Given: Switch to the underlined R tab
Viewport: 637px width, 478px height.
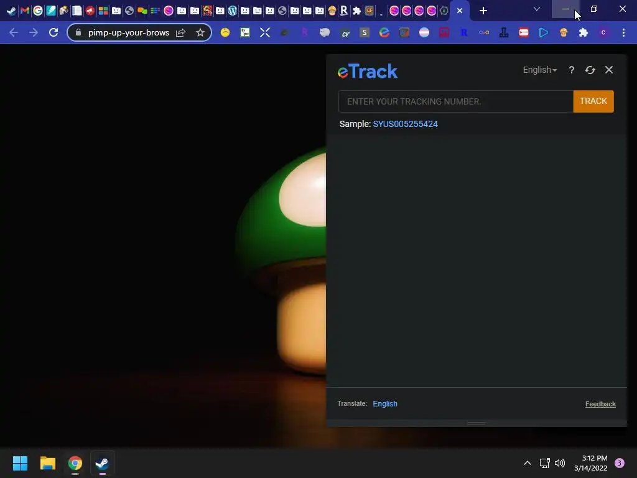Looking at the screenshot, I should point(344,11).
